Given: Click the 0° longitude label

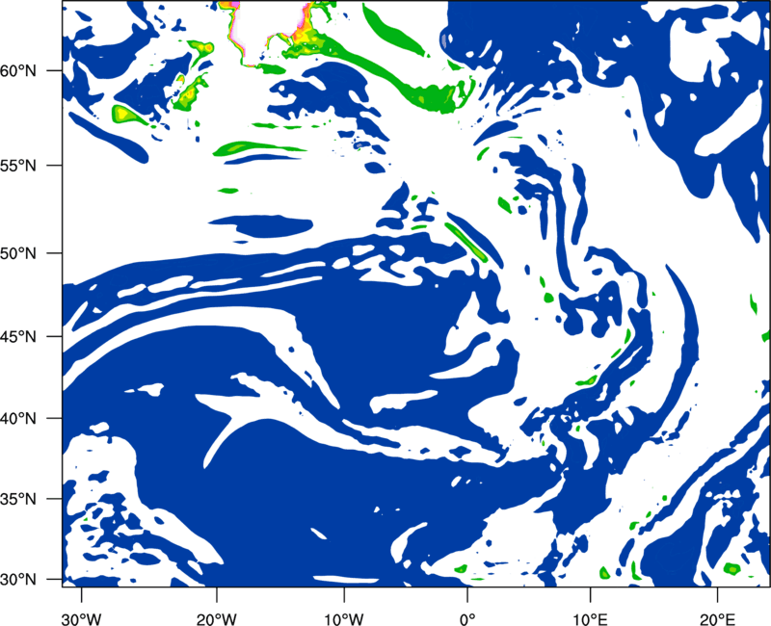Looking at the screenshot, I should pyautogui.click(x=467, y=619).
